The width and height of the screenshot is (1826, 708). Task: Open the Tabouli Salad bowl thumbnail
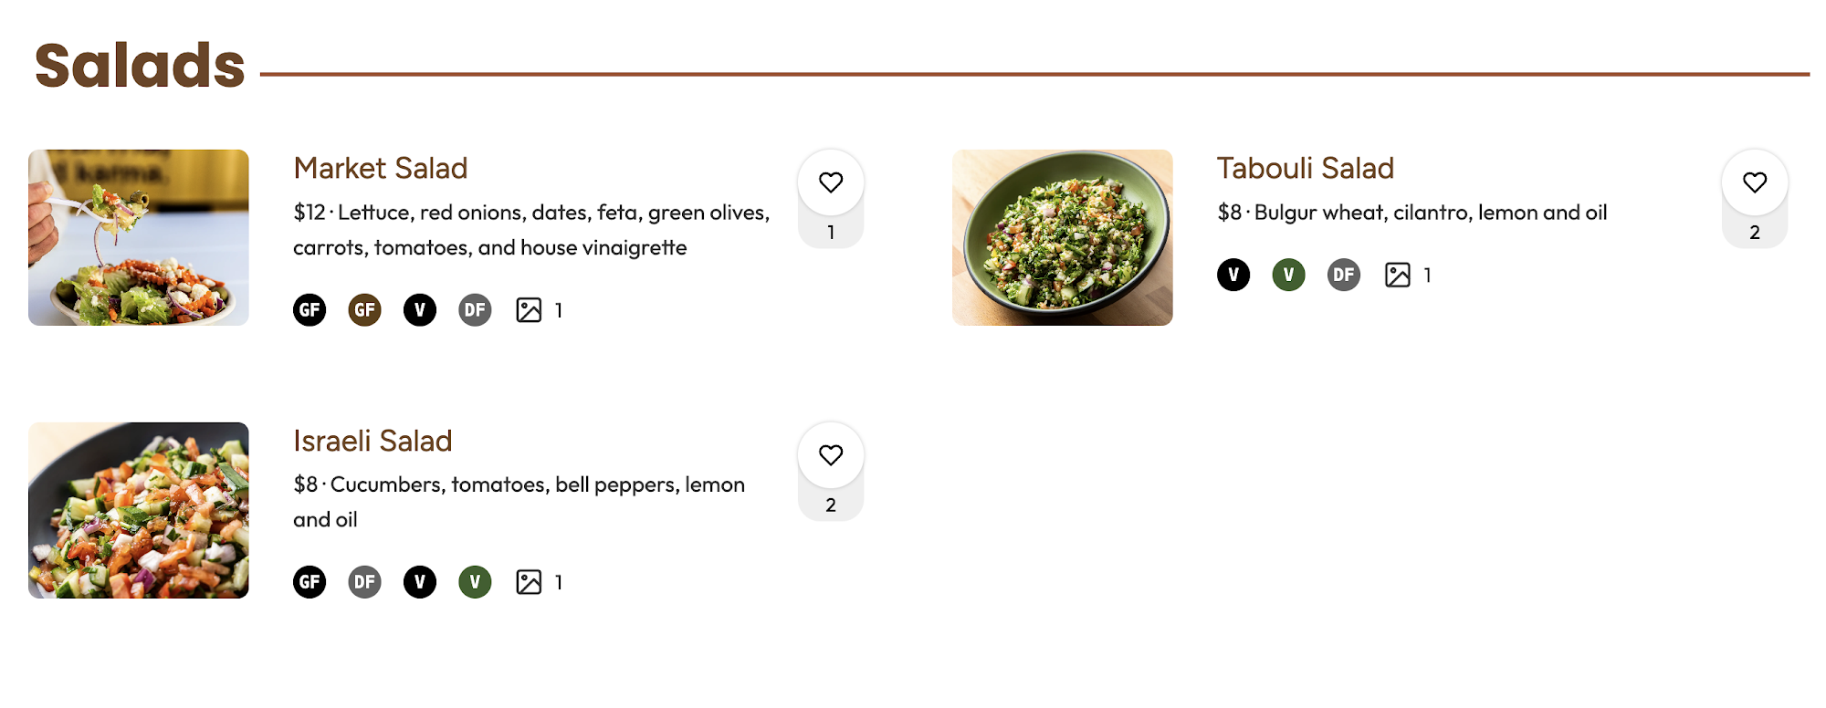(x=1063, y=237)
